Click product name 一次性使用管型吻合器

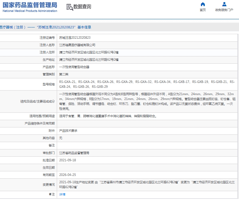tap(74, 67)
